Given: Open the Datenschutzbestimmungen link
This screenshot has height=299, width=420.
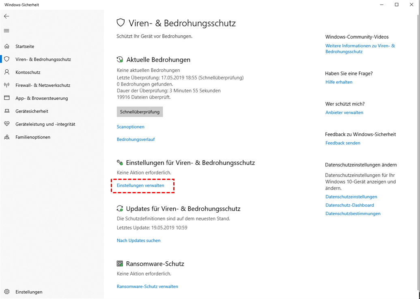Looking at the screenshot, I should point(353,214).
